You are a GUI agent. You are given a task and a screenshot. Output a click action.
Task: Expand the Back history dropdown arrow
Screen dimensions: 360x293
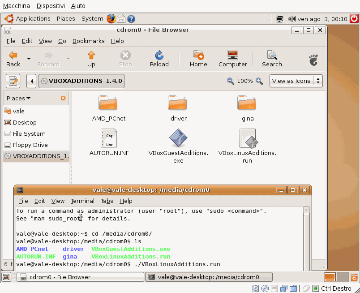(x=29, y=58)
